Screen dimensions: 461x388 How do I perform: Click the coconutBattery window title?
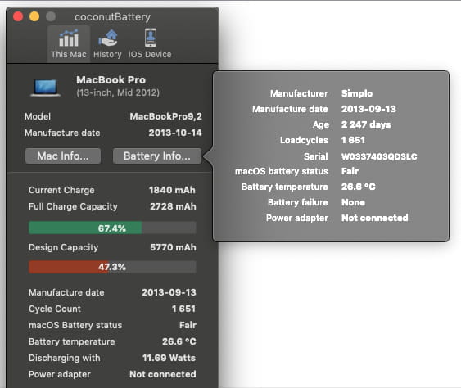pos(112,17)
